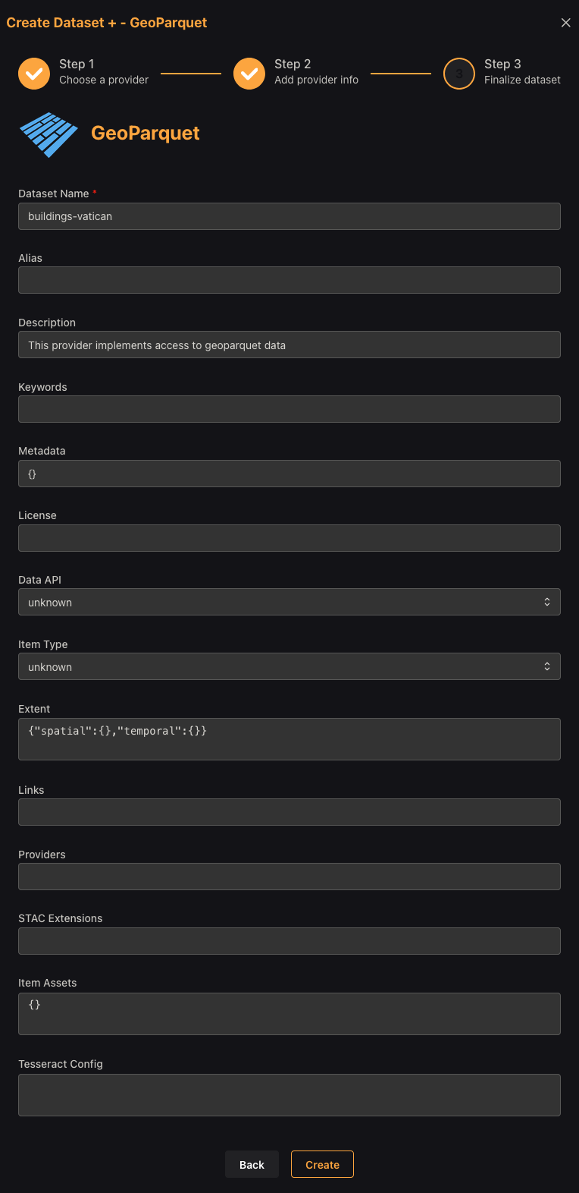
Task: Click the Create button
Action: pyautogui.click(x=322, y=1164)
